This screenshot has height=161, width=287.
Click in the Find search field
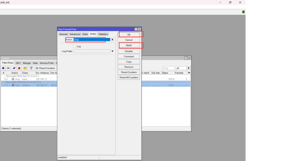click(168, 68)
